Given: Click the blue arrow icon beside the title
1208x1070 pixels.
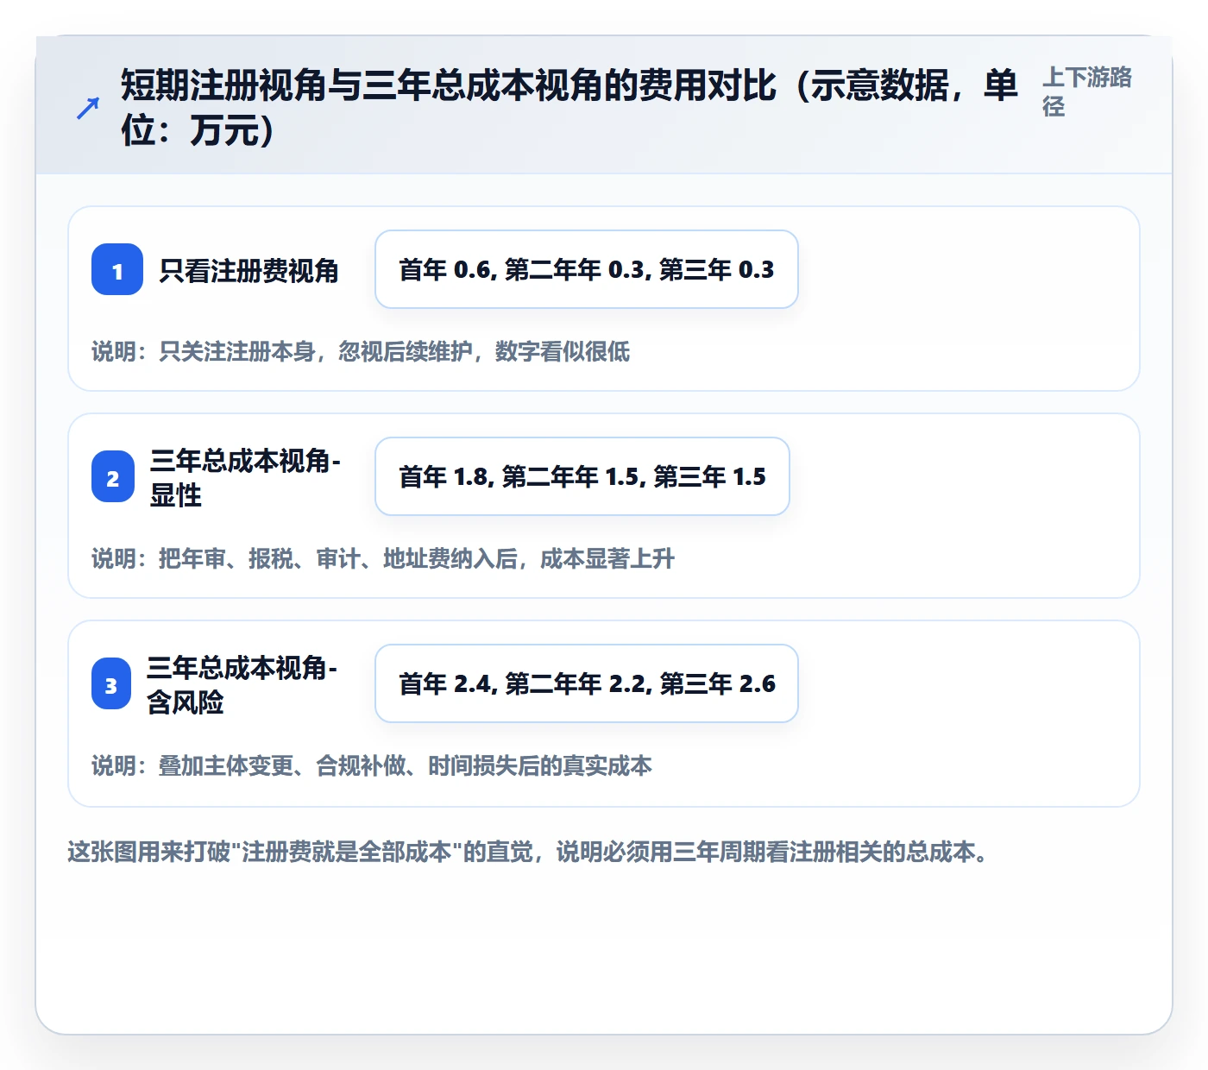Looking at the screenshot, I should click(88, 108).
